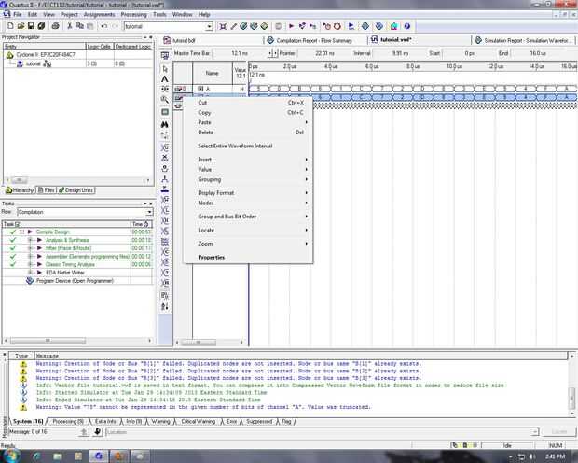This screenshot has width=578, height=463.
Task: Start Compilation with the purple play icon
Action: pos(291,26)
